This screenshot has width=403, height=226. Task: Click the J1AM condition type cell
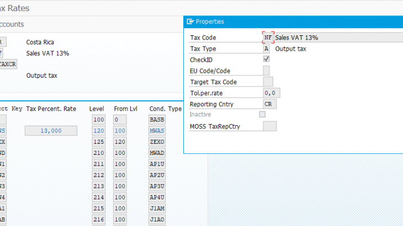pos(157,208)
